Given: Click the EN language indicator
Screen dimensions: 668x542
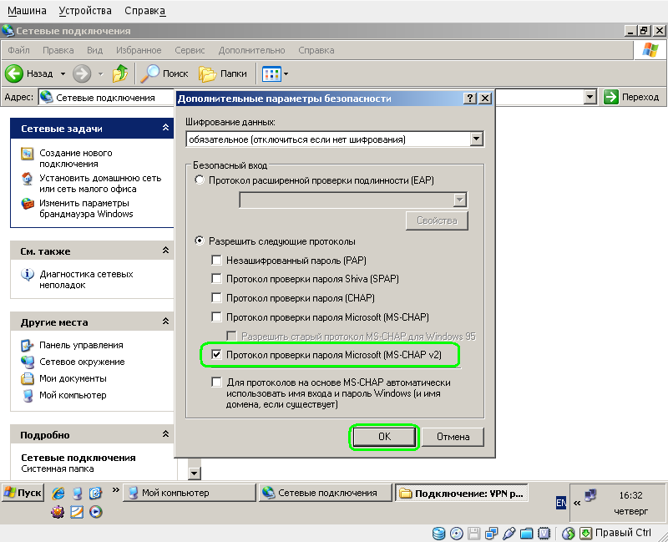Looking at the screenshot, I should coord(561,504).
